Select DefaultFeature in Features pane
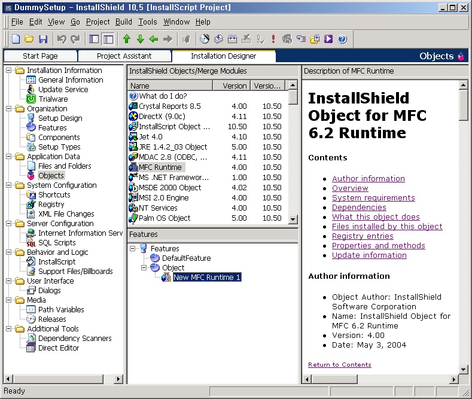Image resolution: width=472 pixels, height=399 pixels. click(186, 258)
